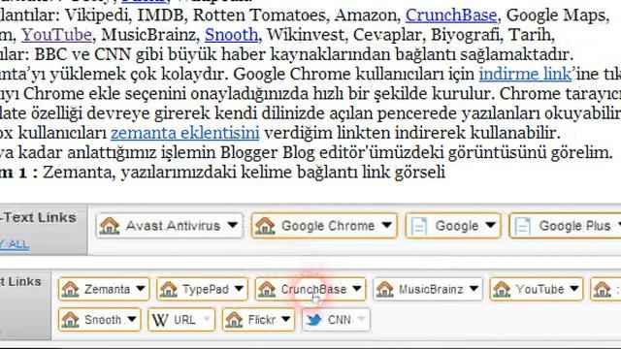Viewport: 621px width, 349px height.
Task: Expand the Zemanta link dropdown arrow
Action: pyautogui.click(x=140, y=289)
